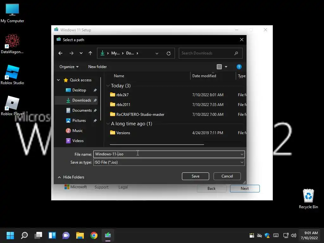
Task: Collapse the Quick access tree
Action: (59, 80)
